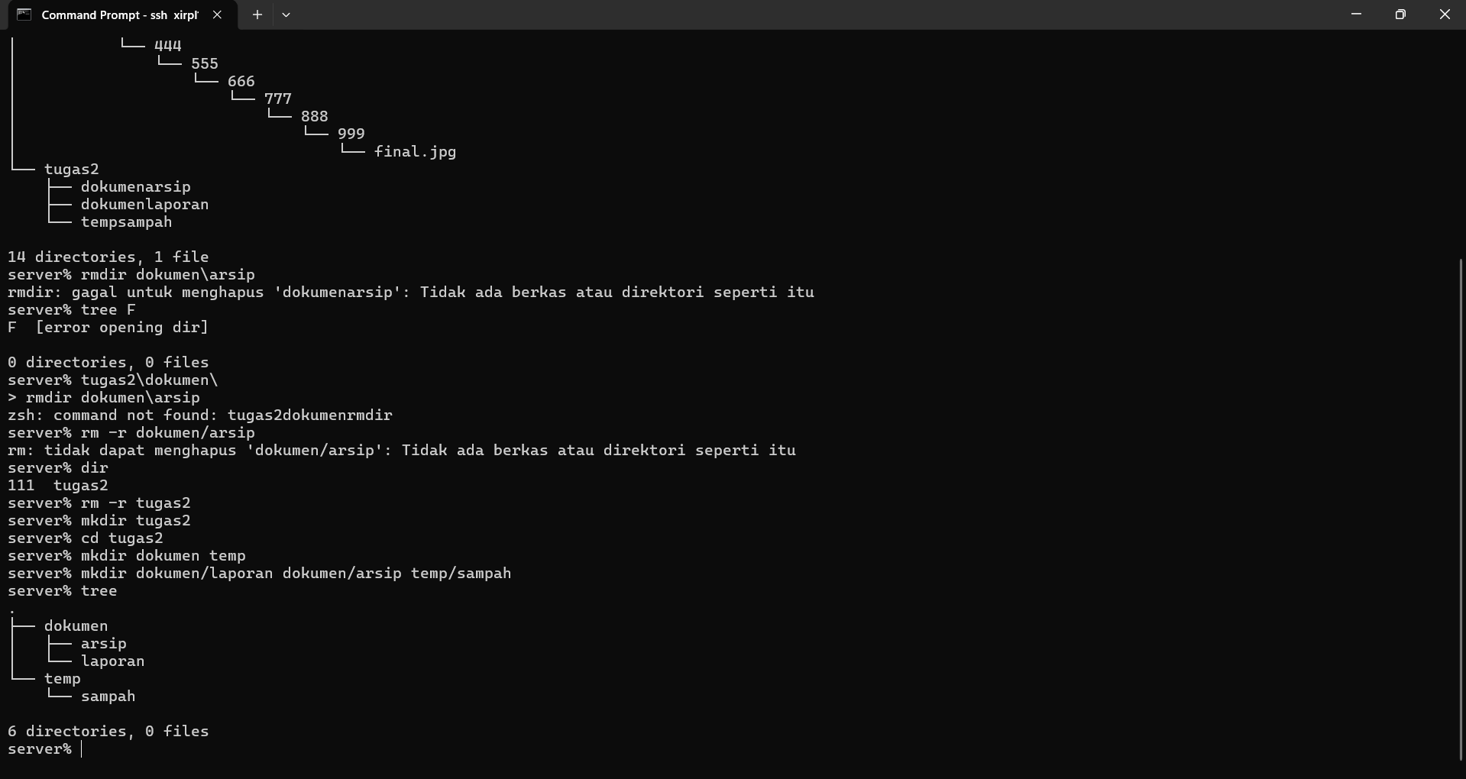
Task: Click the dokumenlaporan tree entry
Action: coord(144,204)
